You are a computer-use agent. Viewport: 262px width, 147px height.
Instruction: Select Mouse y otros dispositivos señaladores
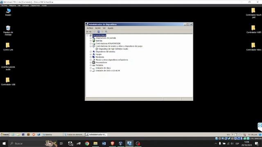point(112,60)
